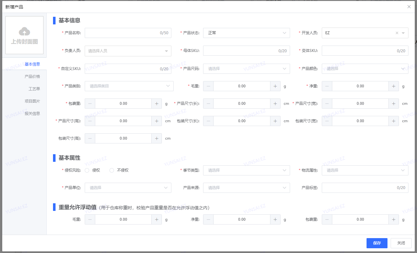Switch to the 产品价格 sidebar tab
The width and height of the screenshot is (417, 253).
(32, 77)
